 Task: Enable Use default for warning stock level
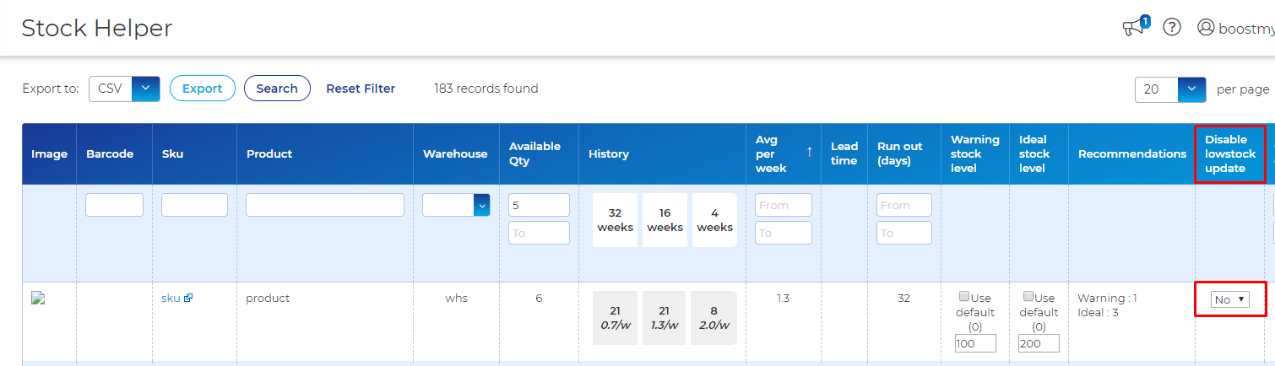(964, 297)
